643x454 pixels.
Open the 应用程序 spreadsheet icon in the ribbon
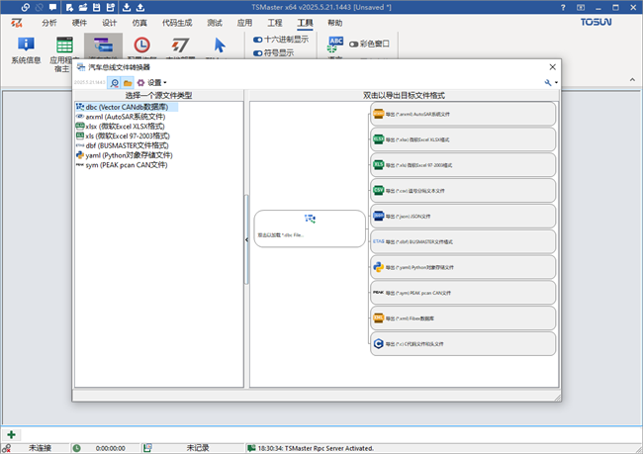[x=64, y=45]
